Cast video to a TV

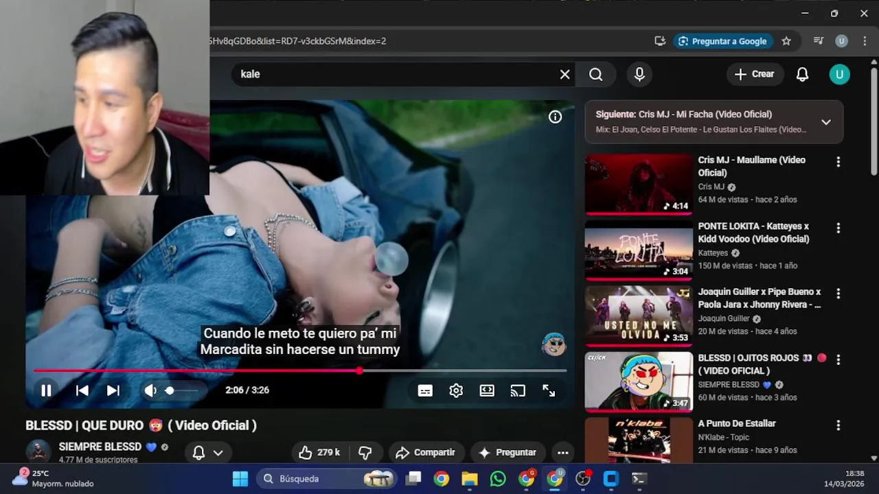(518, 390)
